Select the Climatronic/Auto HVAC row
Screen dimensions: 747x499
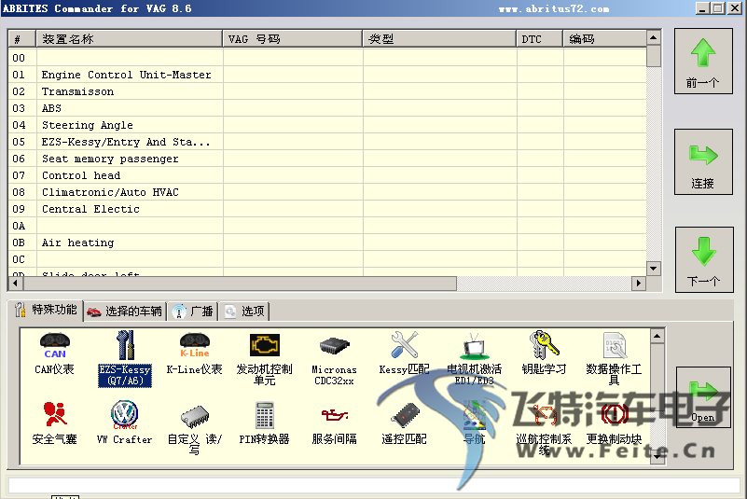(327, 192)
